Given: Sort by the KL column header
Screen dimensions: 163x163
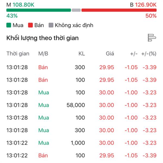Looking at the screenshot, I should click(82, 54).
